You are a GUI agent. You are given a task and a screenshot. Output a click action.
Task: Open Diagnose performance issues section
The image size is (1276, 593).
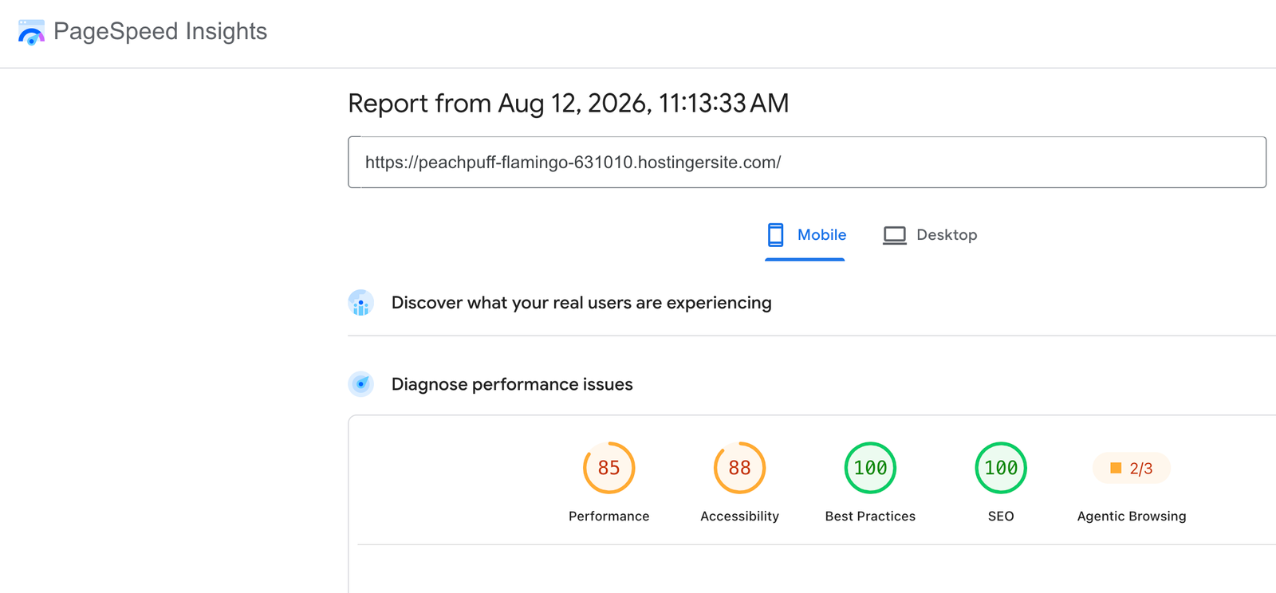512,384
